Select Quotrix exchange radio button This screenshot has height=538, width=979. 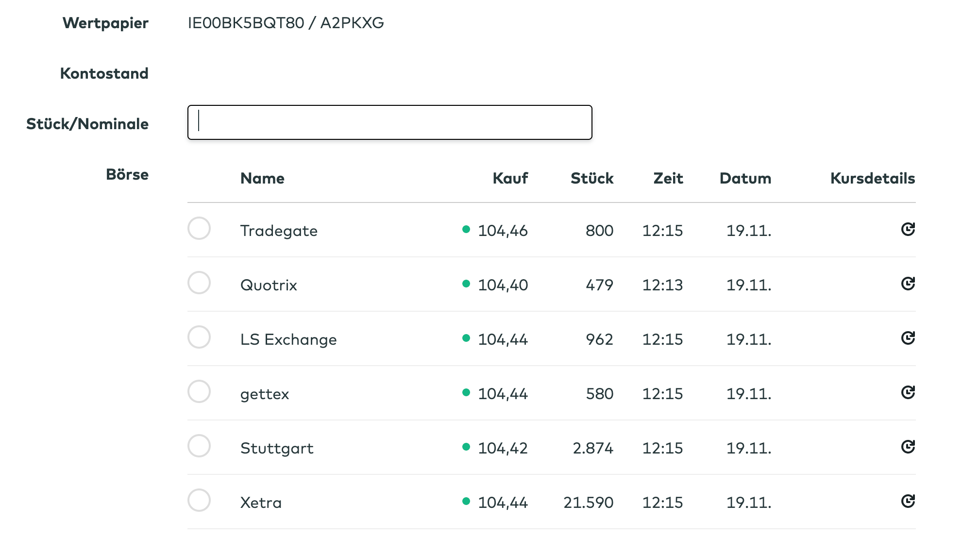199,283
